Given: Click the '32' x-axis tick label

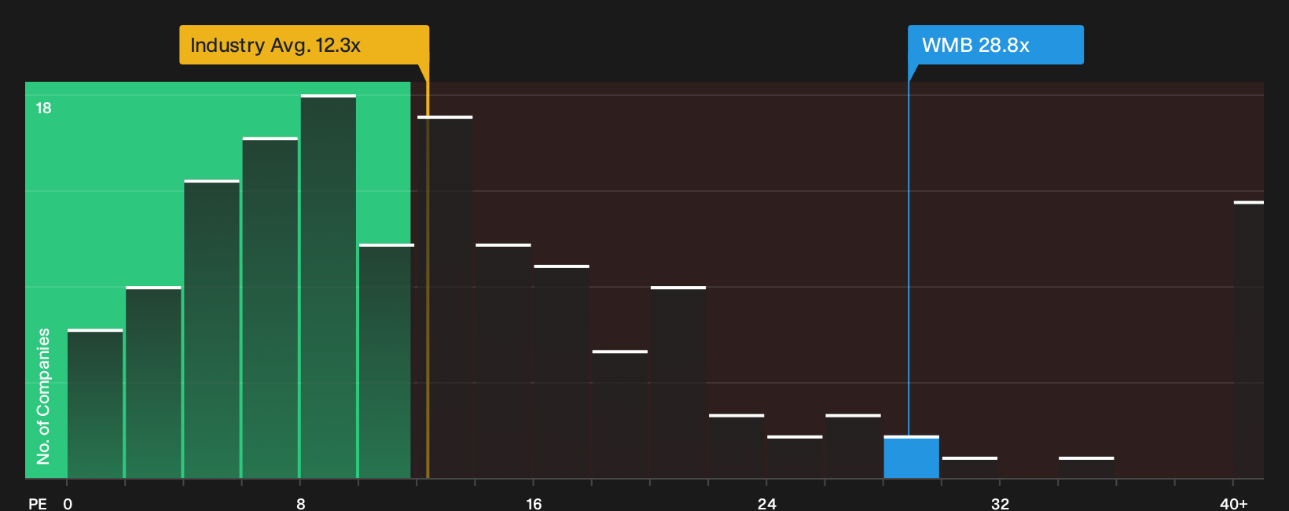Looking at the screenshot, I should (1000, 503).
